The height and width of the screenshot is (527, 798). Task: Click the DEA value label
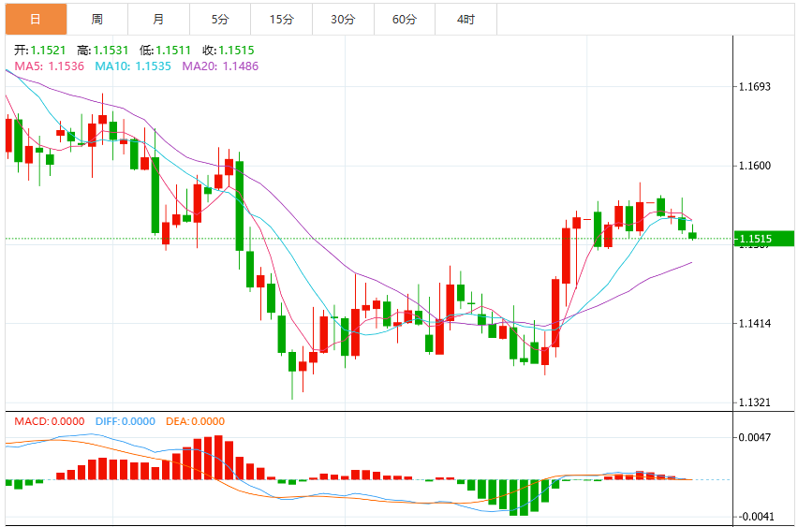(x=196, y=421)
